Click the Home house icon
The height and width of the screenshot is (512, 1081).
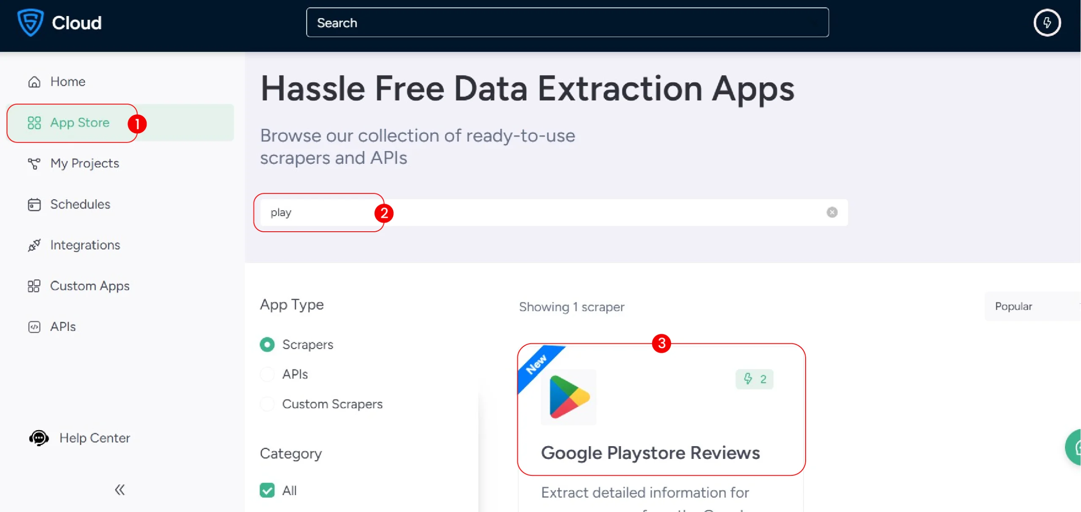click(34, 81)
